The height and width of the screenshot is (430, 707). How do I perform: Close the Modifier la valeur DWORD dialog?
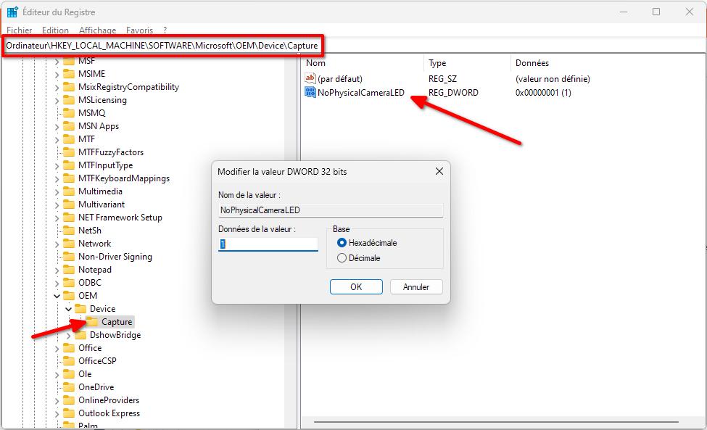(x=439, y=171)
